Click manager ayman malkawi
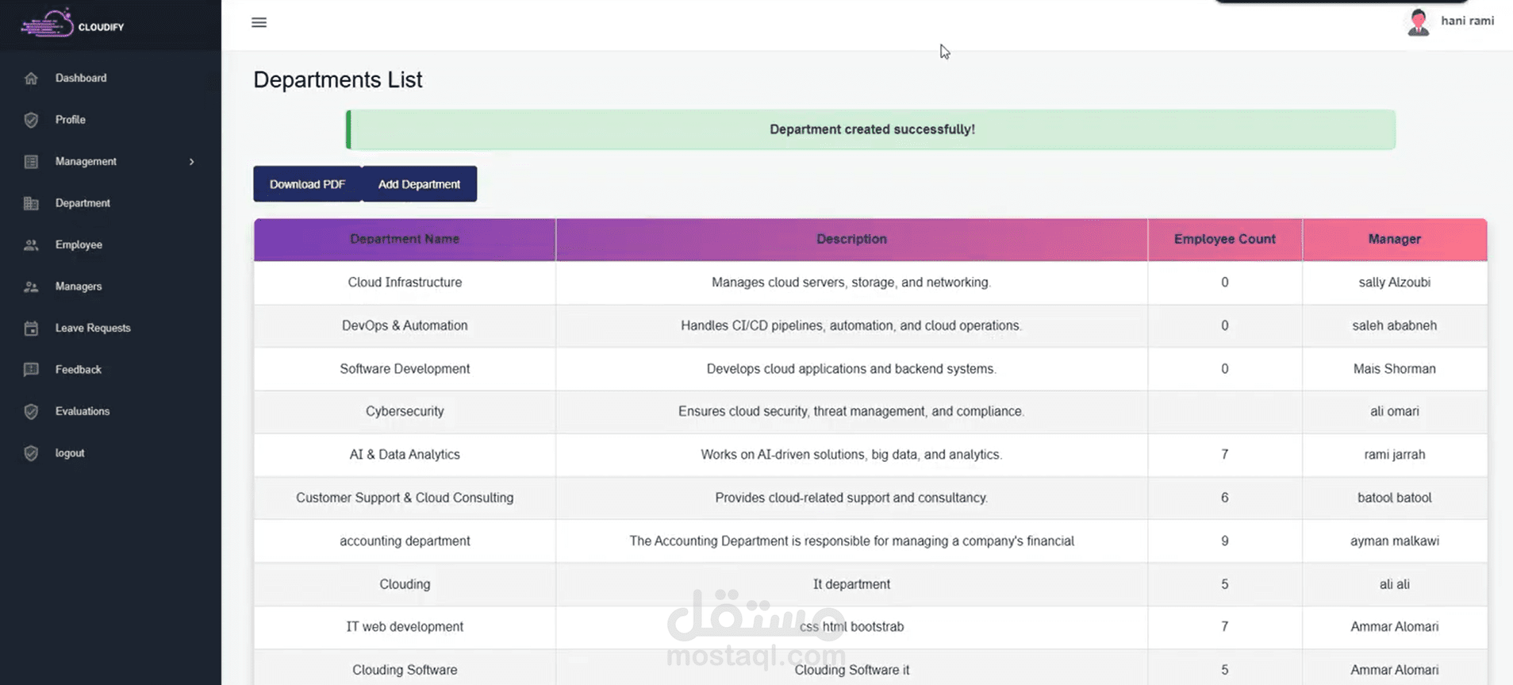The width and height of the screenshot is (1513, 685). [x=1394, y=541]
